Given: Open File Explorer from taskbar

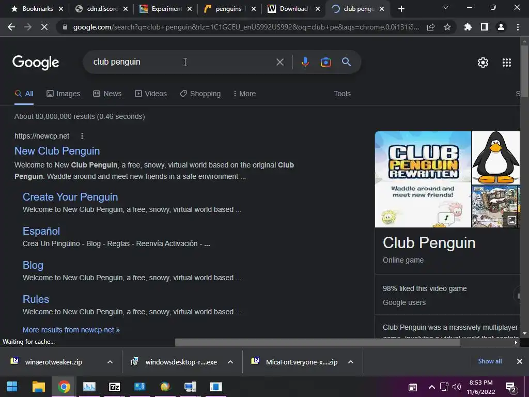Looking at the screenshot, I should [x=38, y=387].
